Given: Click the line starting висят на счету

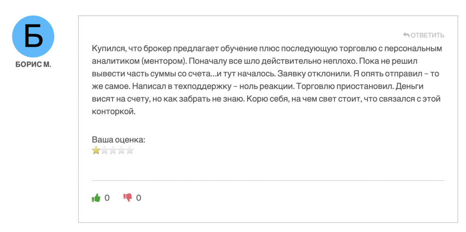Looking at the screenshot, I should click(266, 99).
